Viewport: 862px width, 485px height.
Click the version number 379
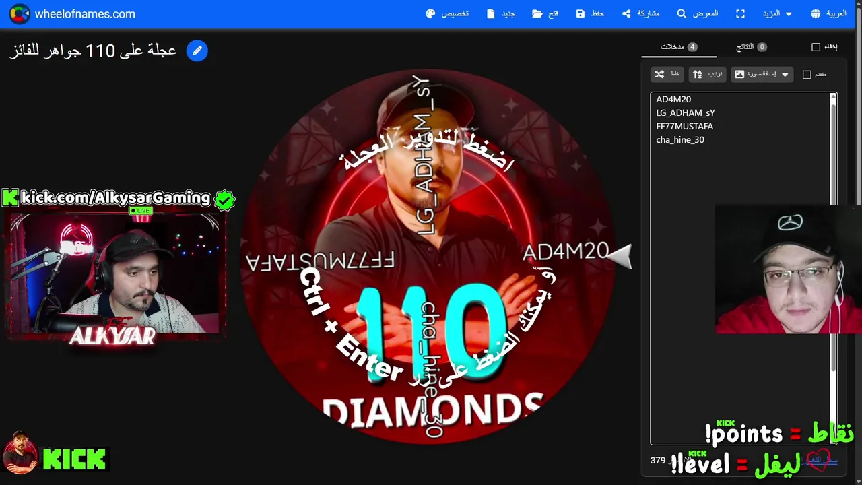point(657,461)
